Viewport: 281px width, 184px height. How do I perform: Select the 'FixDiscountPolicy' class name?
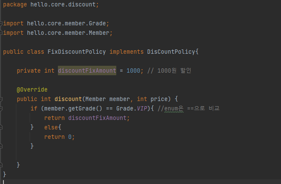pyautogui.click(x=76, y=52)
